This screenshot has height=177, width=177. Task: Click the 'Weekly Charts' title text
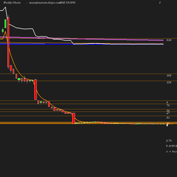pyautogui.click(x=12, y=2)
